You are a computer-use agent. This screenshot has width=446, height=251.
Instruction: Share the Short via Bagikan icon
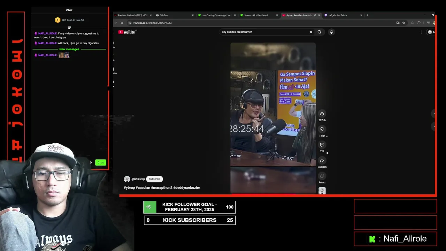click(x=322, y=160)
